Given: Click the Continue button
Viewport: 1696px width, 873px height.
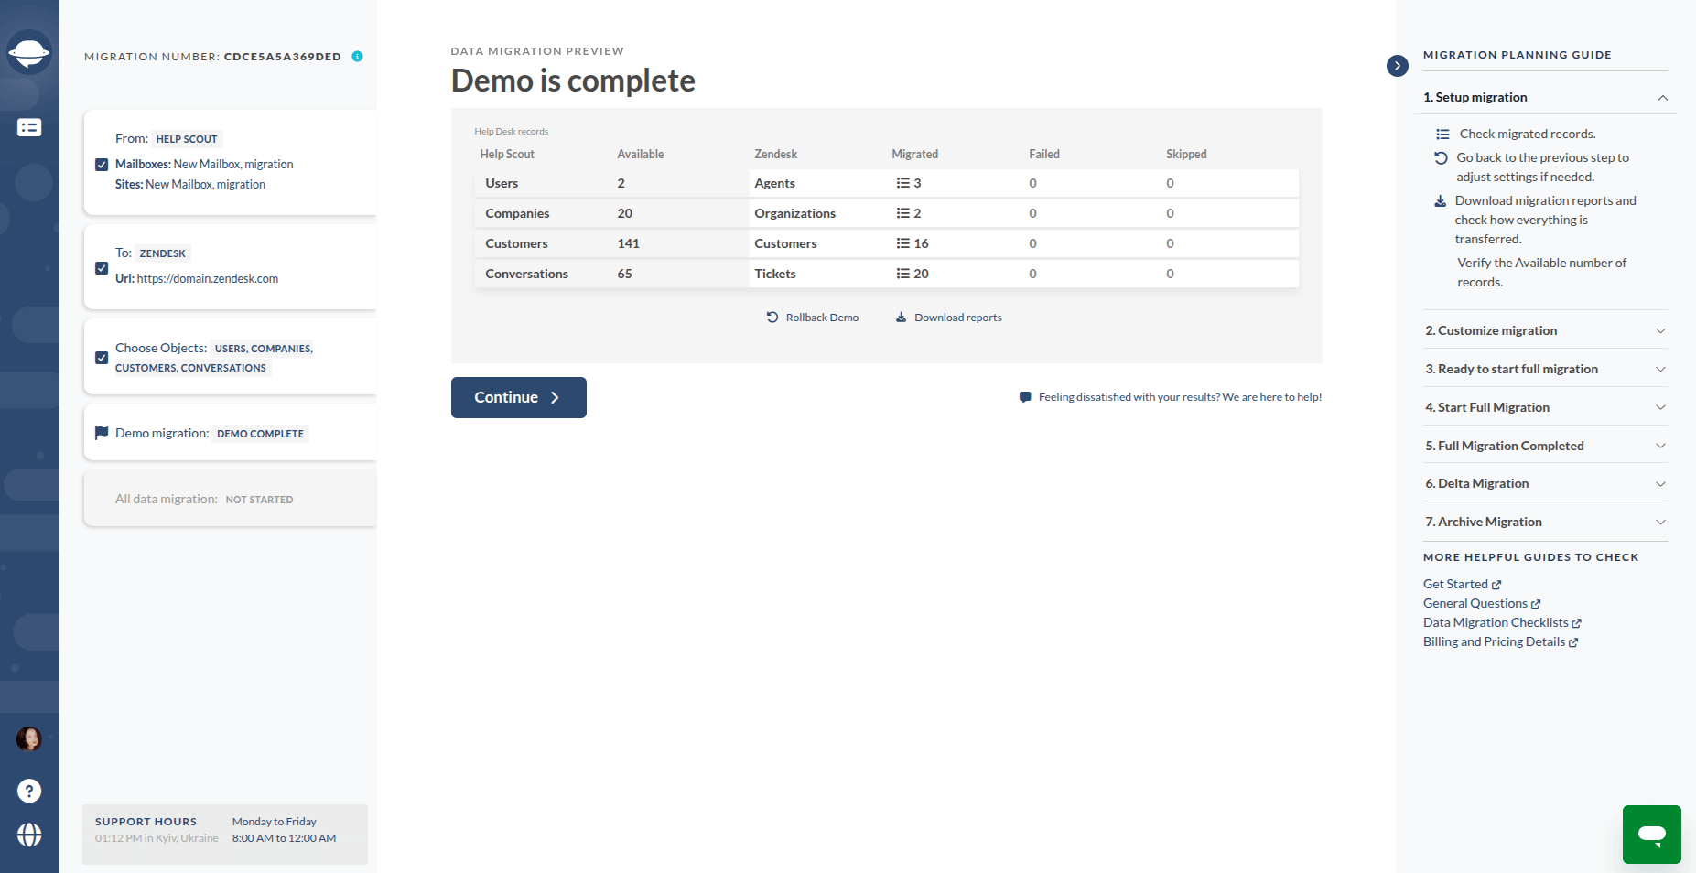Looking at the screenshot, I should [x=518, y=398].
